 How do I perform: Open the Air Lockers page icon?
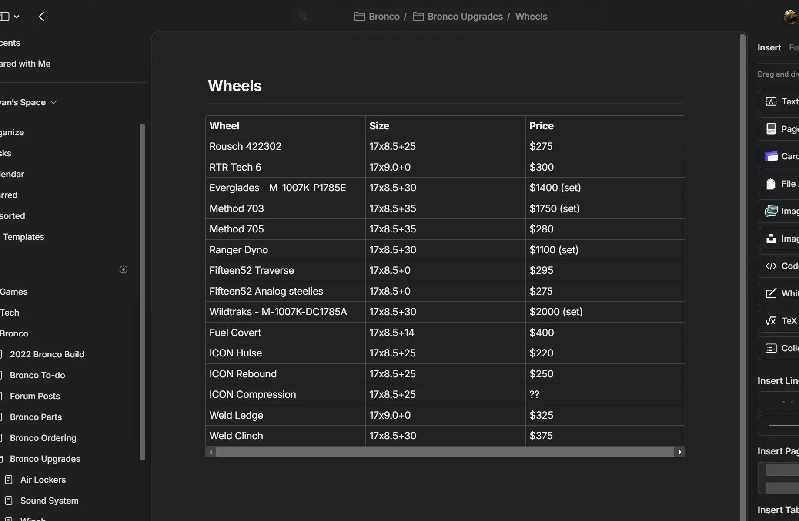tap(9, 480)
